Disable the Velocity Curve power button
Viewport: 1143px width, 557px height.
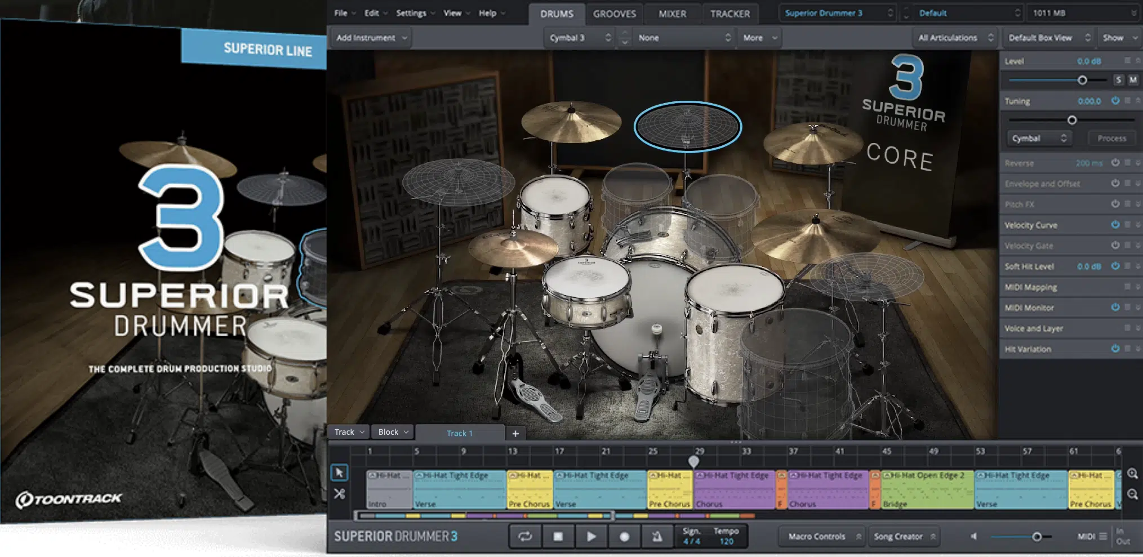tap(1115, 224)
